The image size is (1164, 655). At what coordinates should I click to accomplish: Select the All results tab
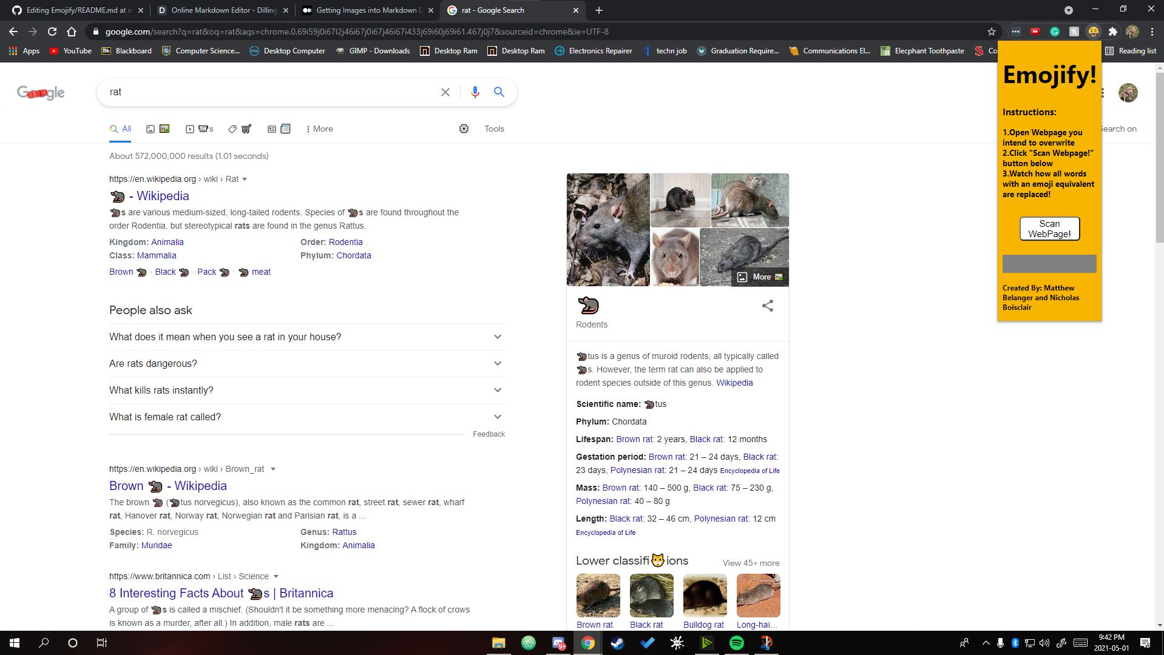point(120,129)
